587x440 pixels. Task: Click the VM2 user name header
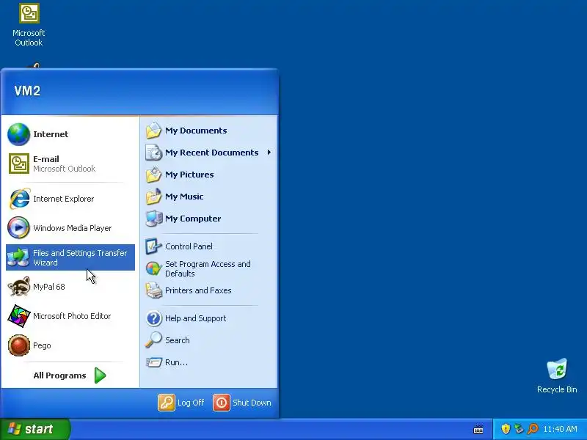[x=27, y=91]
